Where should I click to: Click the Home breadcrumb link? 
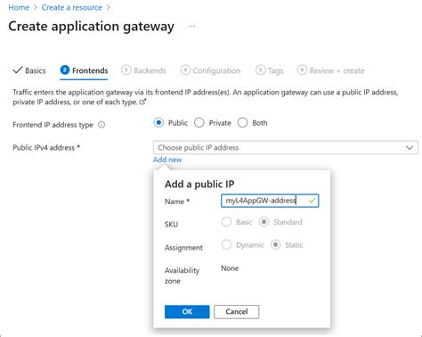tap(19, 7)
